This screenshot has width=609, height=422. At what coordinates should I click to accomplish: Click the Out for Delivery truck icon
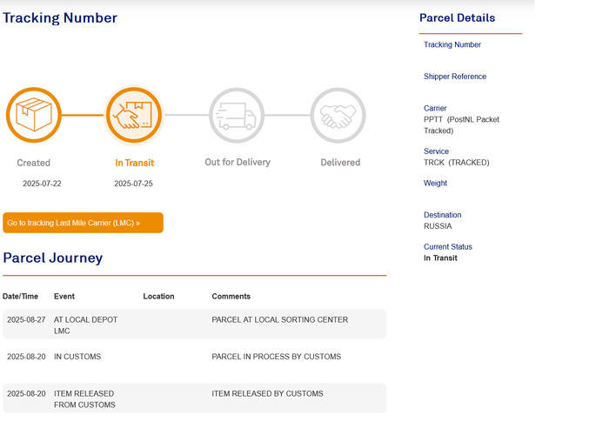[x=237, y=116]
